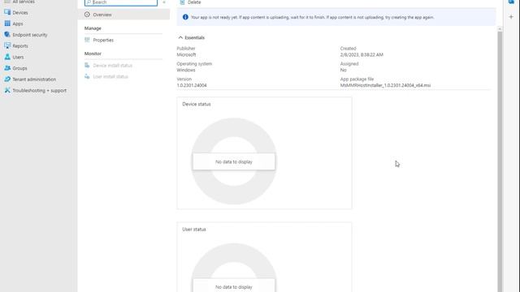Click the Apps grid icon

pyautogui.click(x=7, y=24)
